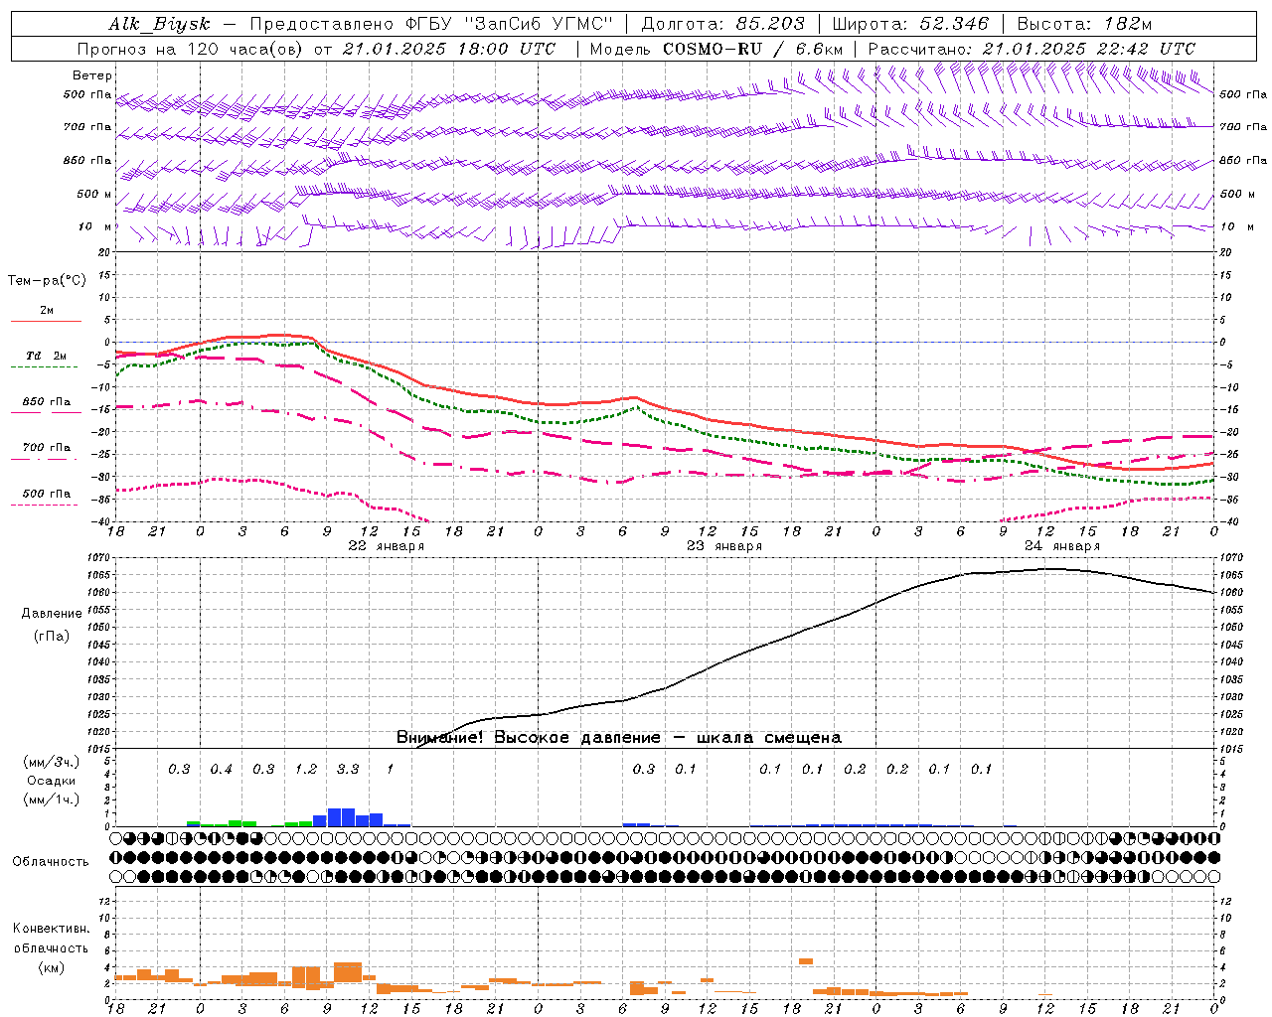1272x1017 pixels.
Task: Click the '(мм/3ч.)' precipitation unit label
Action: pos(52,763)
